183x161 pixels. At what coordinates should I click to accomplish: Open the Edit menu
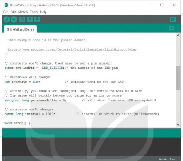click(13, 12)
